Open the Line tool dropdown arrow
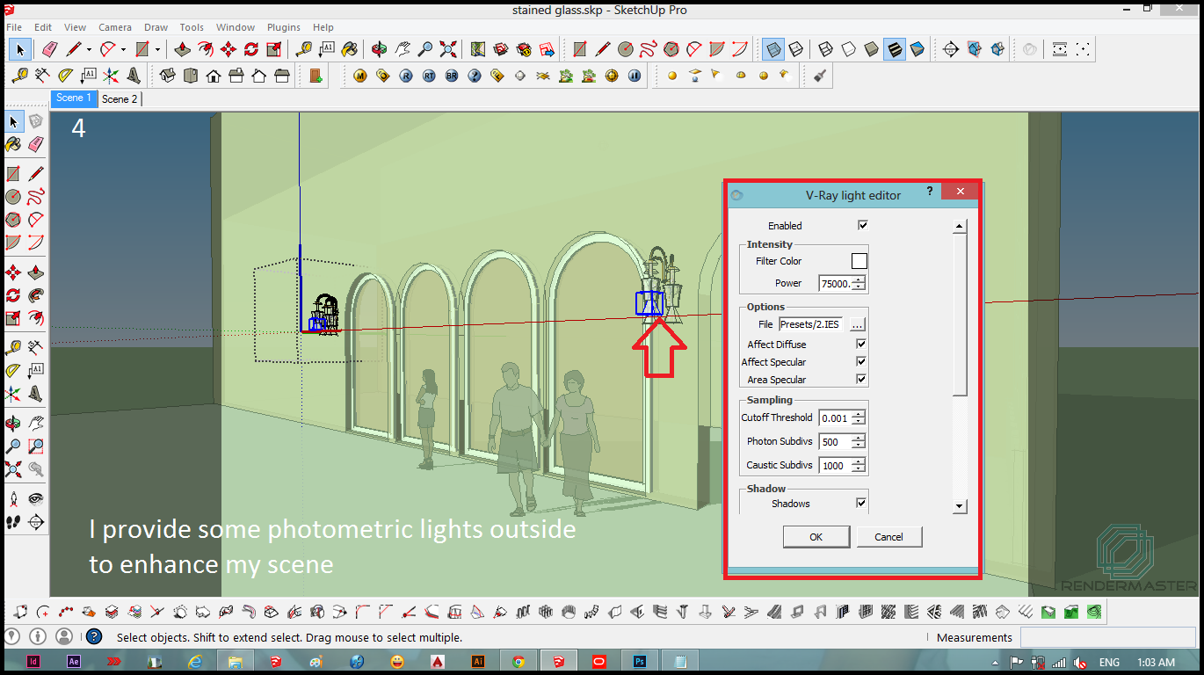 click(89, 49)
